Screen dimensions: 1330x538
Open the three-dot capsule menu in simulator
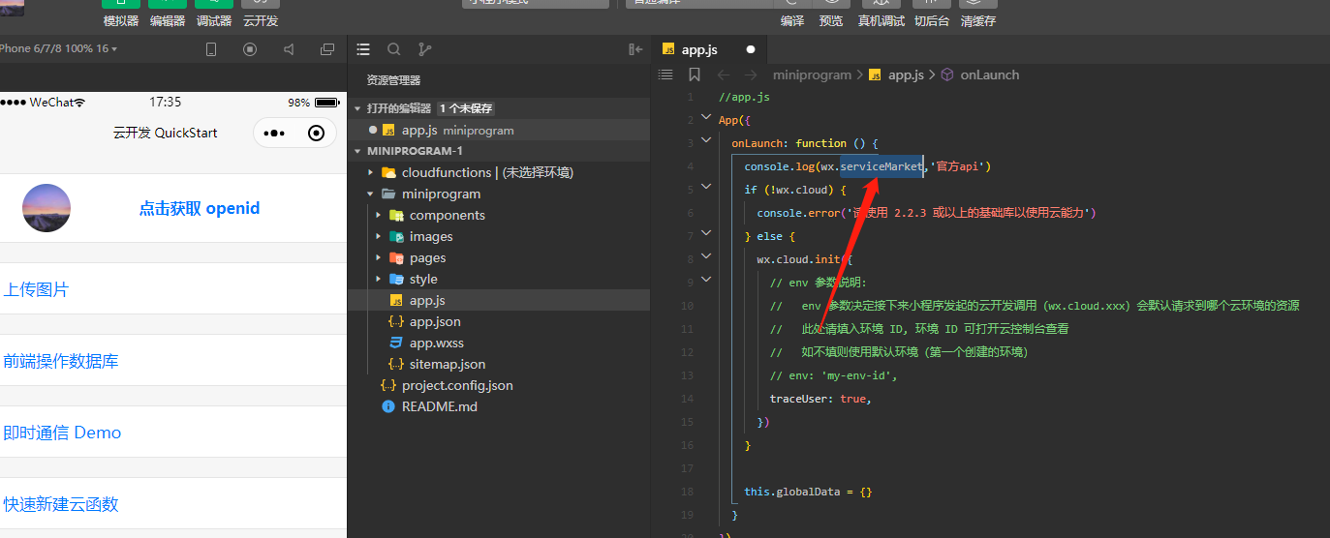tap(274, 134)
